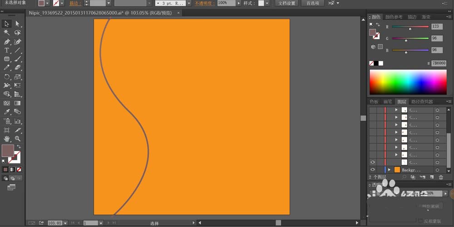The width and height of the screenshot is (454, 227).
Task: Toggle lock column for Background layer
Action: pyautogui.click(x=380, y=170)
